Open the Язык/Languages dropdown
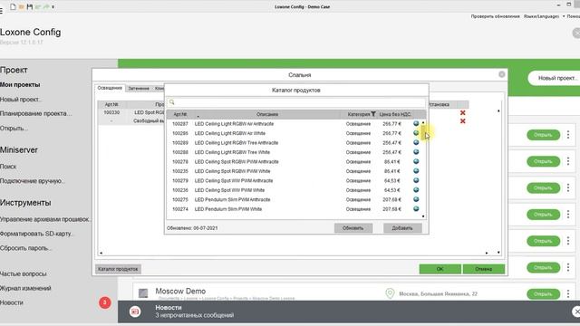Screen dimensions: 580x326 click(544, 16)
